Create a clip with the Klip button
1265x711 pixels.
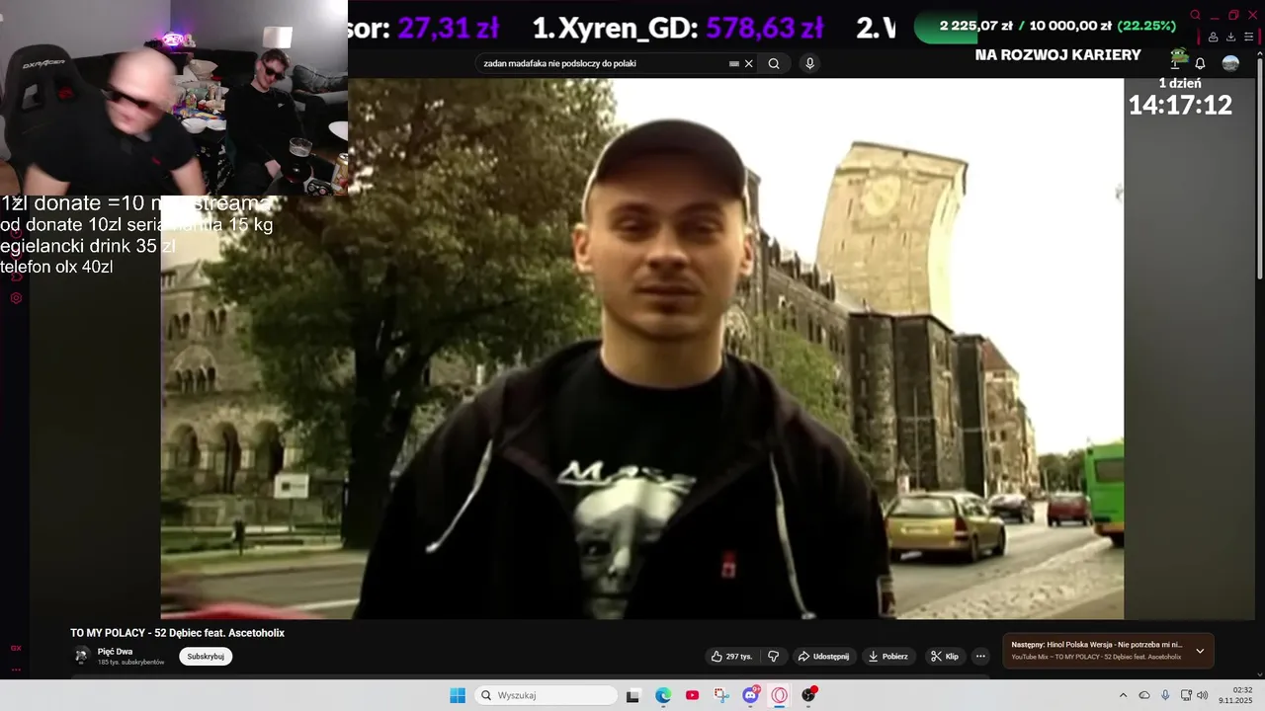(x=944, y=656)
